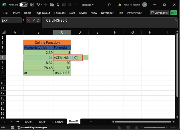180x130 pixels.
Task: Click the Numeric Value header cell
Action: 38,48
